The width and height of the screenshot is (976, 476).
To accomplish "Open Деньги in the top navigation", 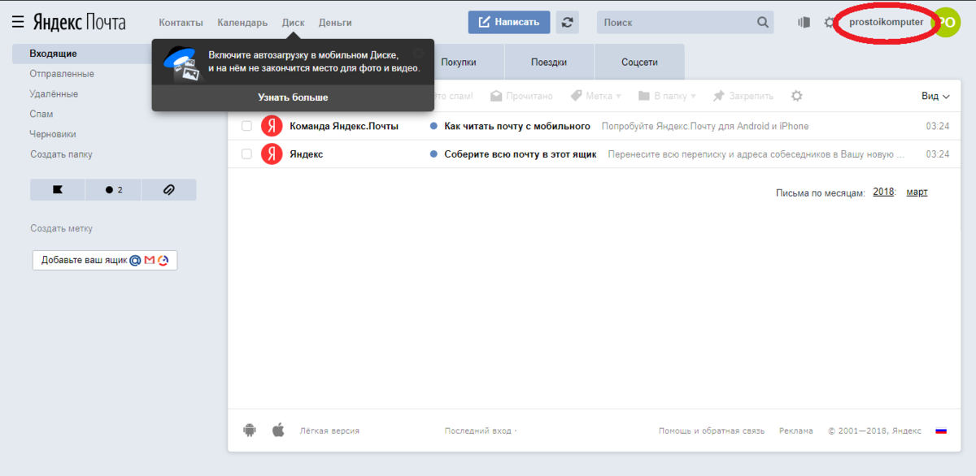I will pyautogui.click(x=335, y=23).
